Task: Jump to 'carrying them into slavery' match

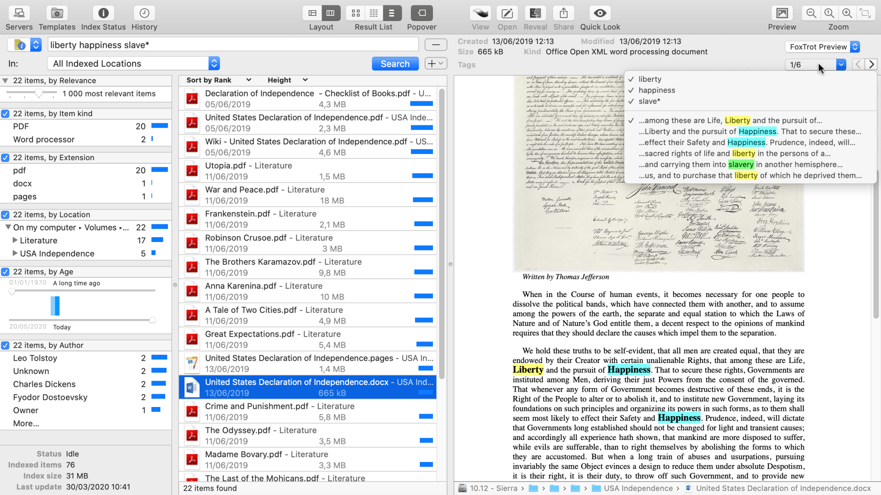Action: click(749, 165)
